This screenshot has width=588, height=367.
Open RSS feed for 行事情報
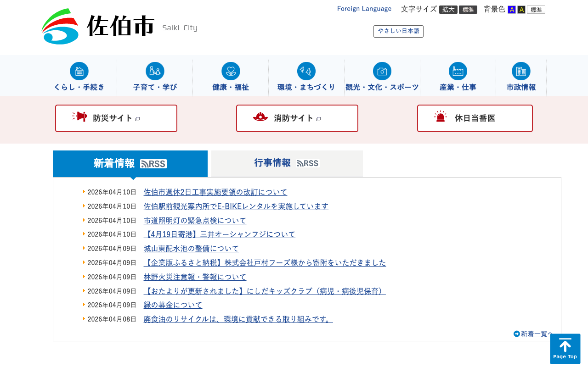click(308, 163)
